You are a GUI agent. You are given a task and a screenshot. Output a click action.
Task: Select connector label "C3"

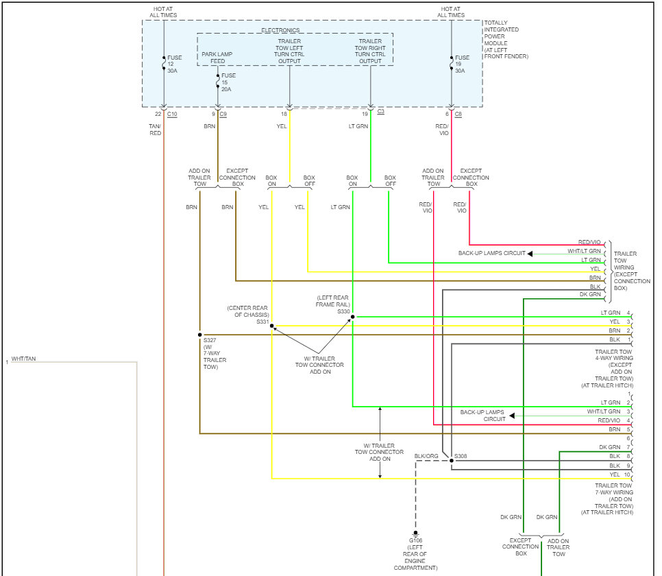(381, 112)
